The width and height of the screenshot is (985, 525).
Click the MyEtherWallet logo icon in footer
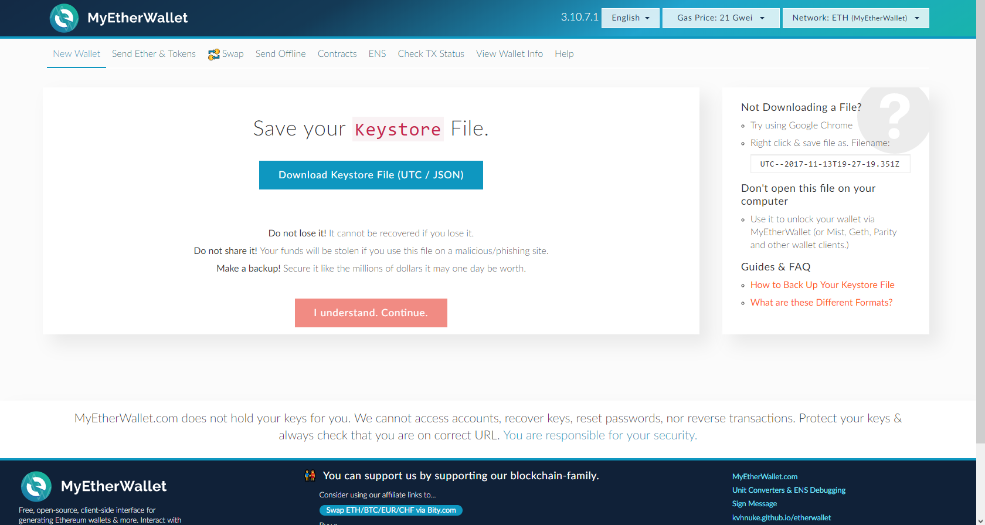(x=36, y=486)
